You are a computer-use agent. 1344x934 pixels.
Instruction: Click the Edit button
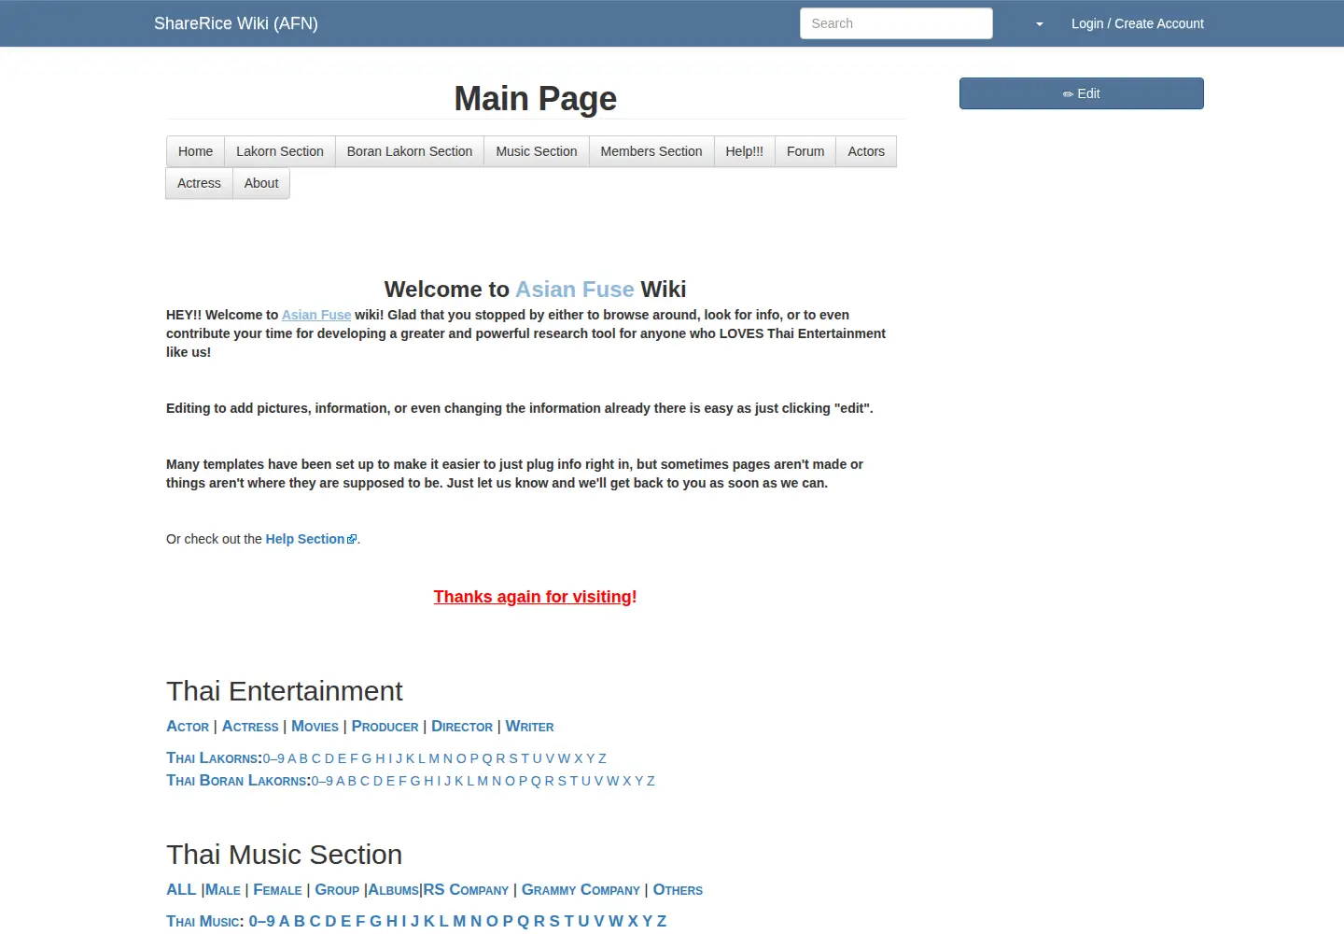tap(1081, 93)
